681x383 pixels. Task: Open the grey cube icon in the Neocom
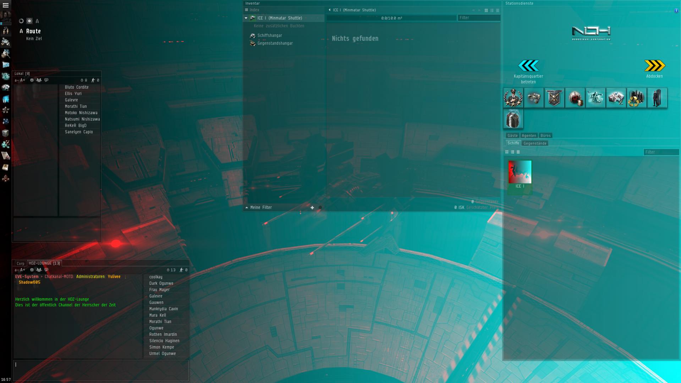6,133
